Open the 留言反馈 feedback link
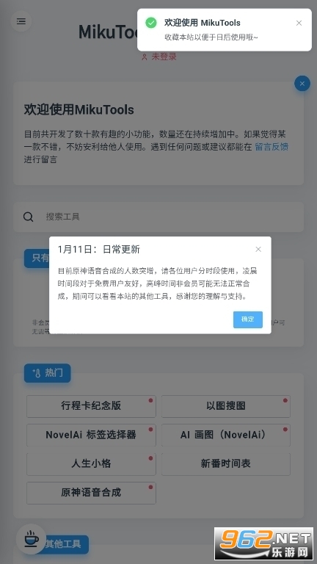The width and height of the screenshot is (317, 564). click(272, 146)
